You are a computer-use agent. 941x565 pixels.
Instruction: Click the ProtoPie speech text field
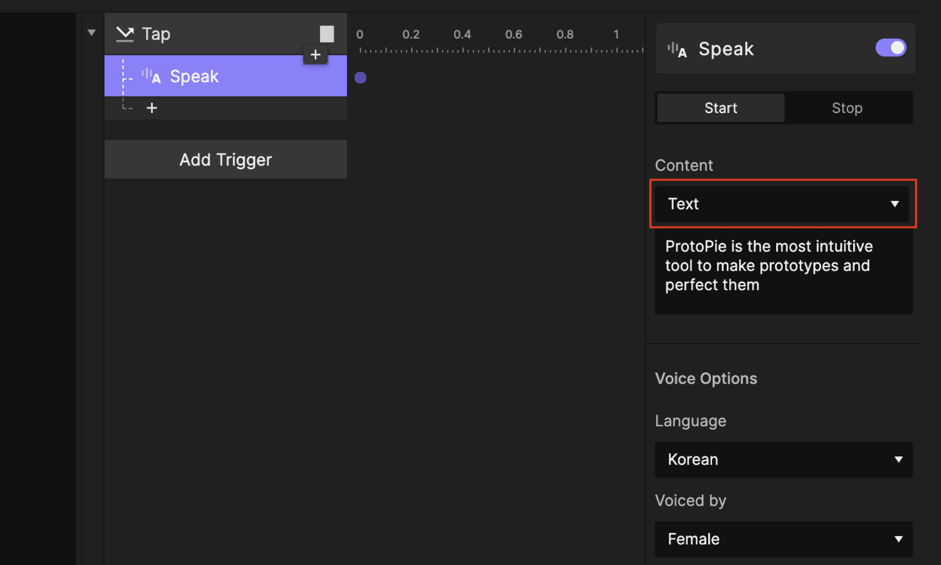point(783,265)
